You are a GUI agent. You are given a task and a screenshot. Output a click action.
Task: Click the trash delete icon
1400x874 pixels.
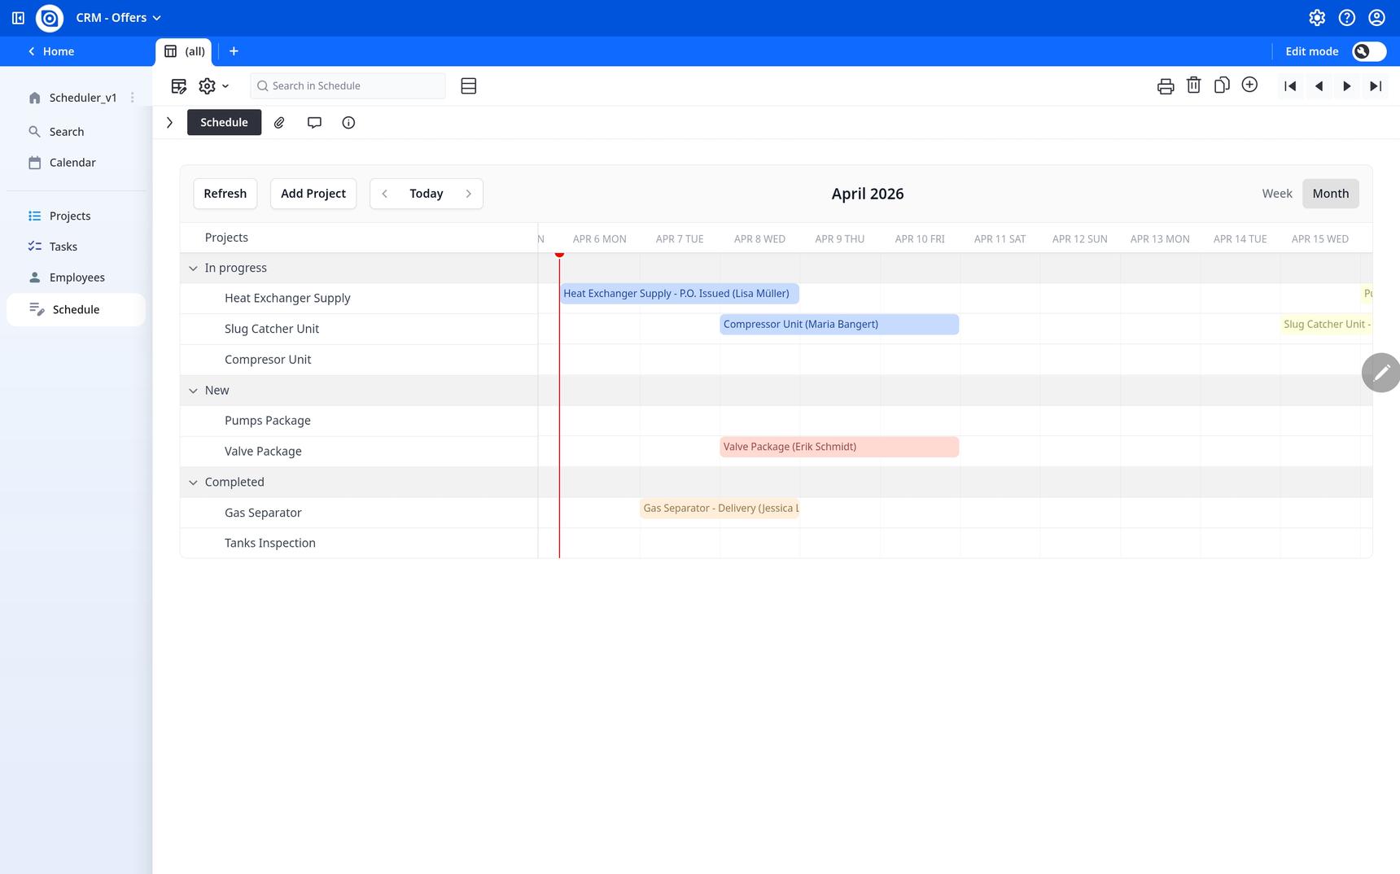(x=1193, y=85)
